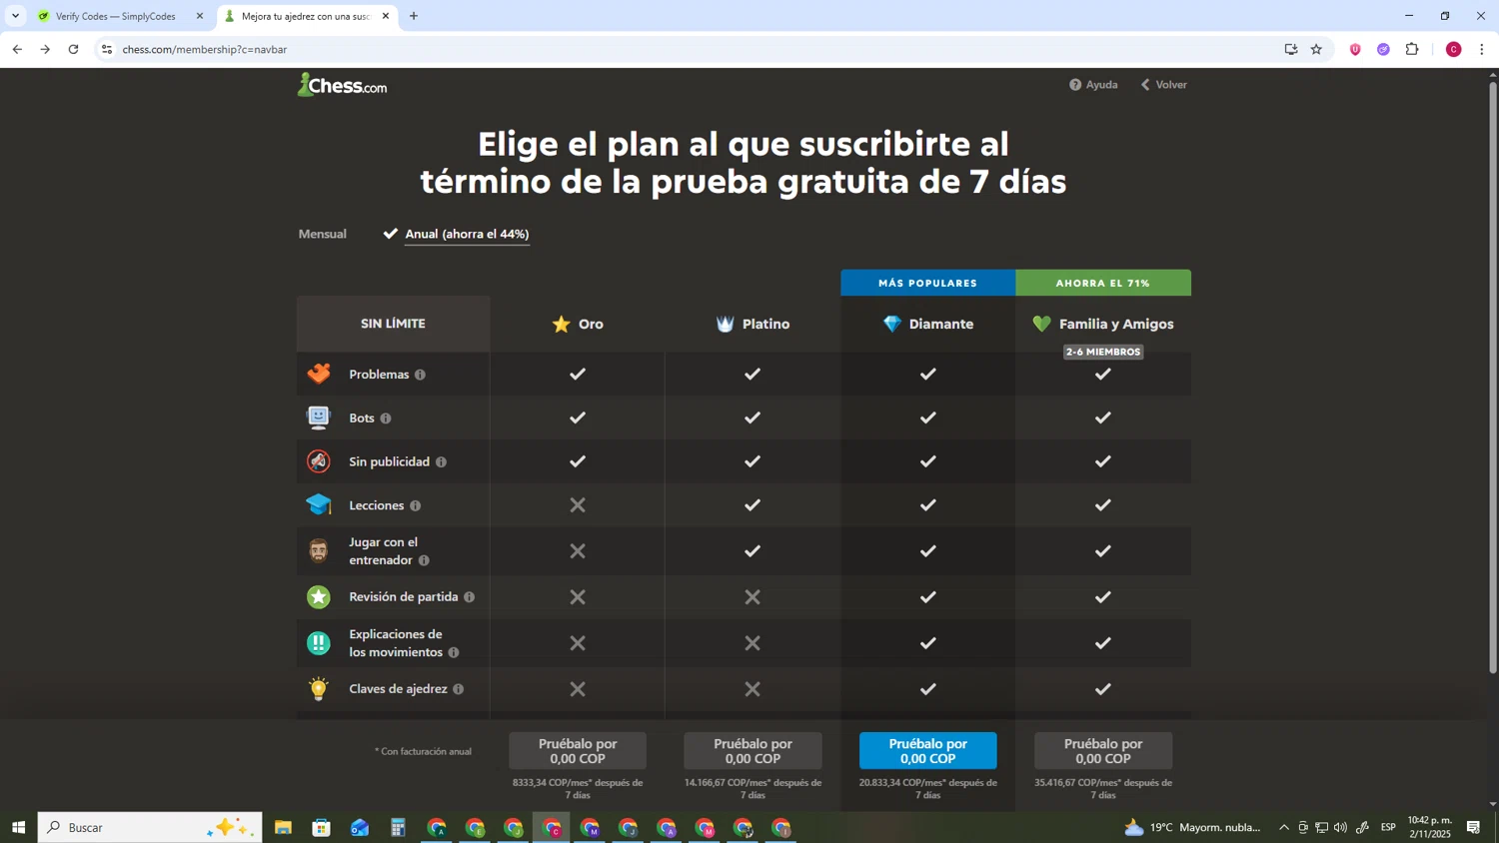The image size is (1499, 843).
Task: Start the Familia y Amigos trial button
Action: coord(1103,751)
